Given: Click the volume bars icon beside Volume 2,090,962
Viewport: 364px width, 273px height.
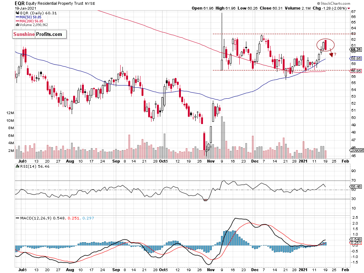Looking at the screenshot, I should pos(18,25).
